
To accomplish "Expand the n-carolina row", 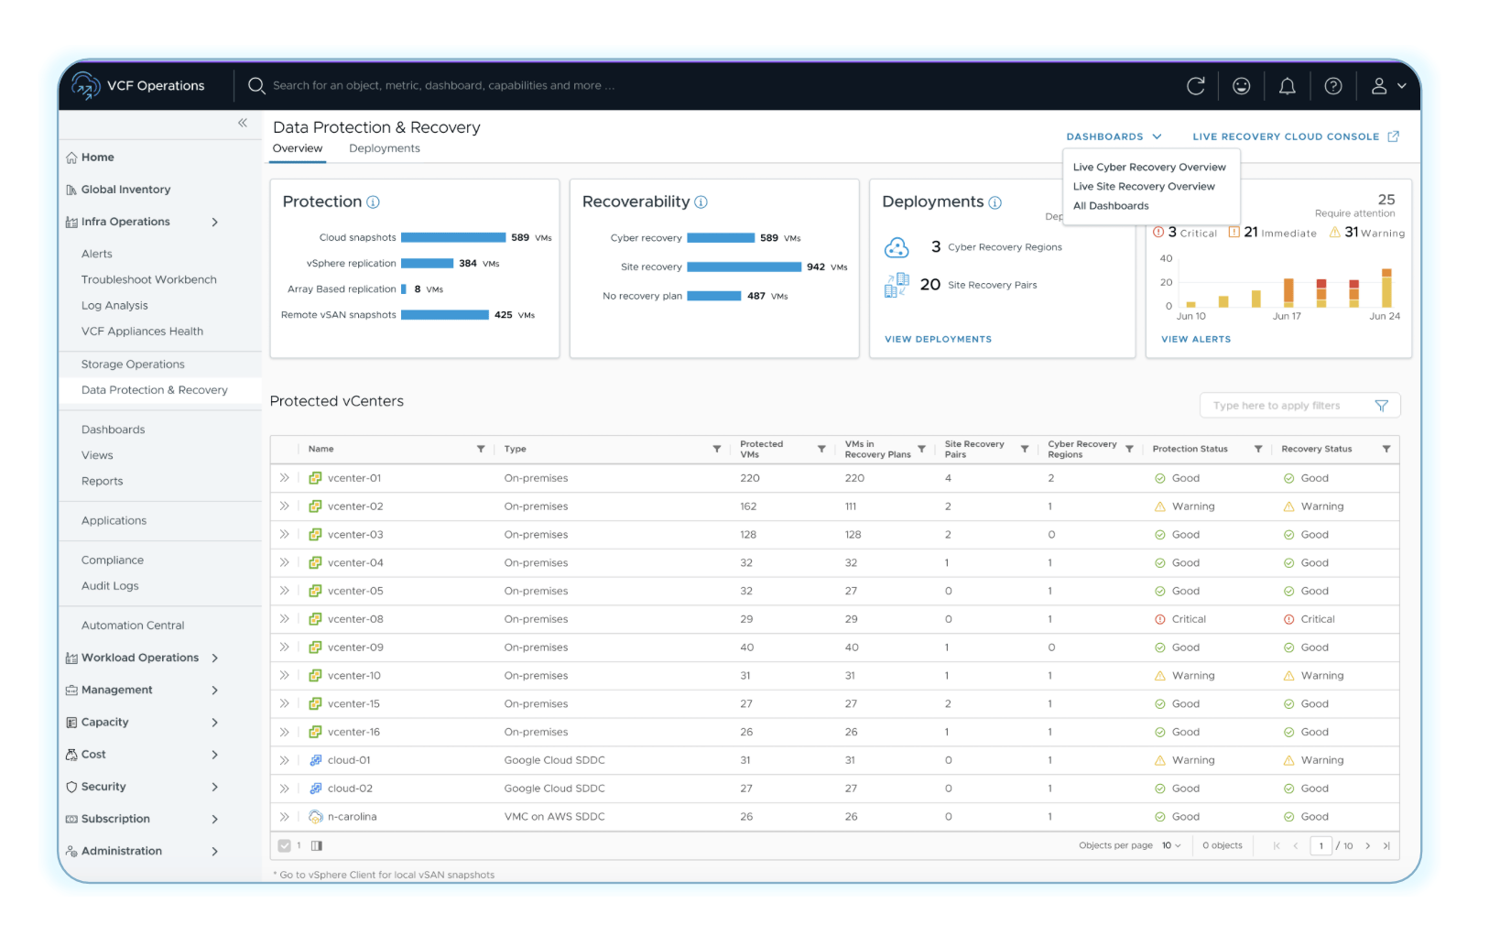I will pos(285,817).
